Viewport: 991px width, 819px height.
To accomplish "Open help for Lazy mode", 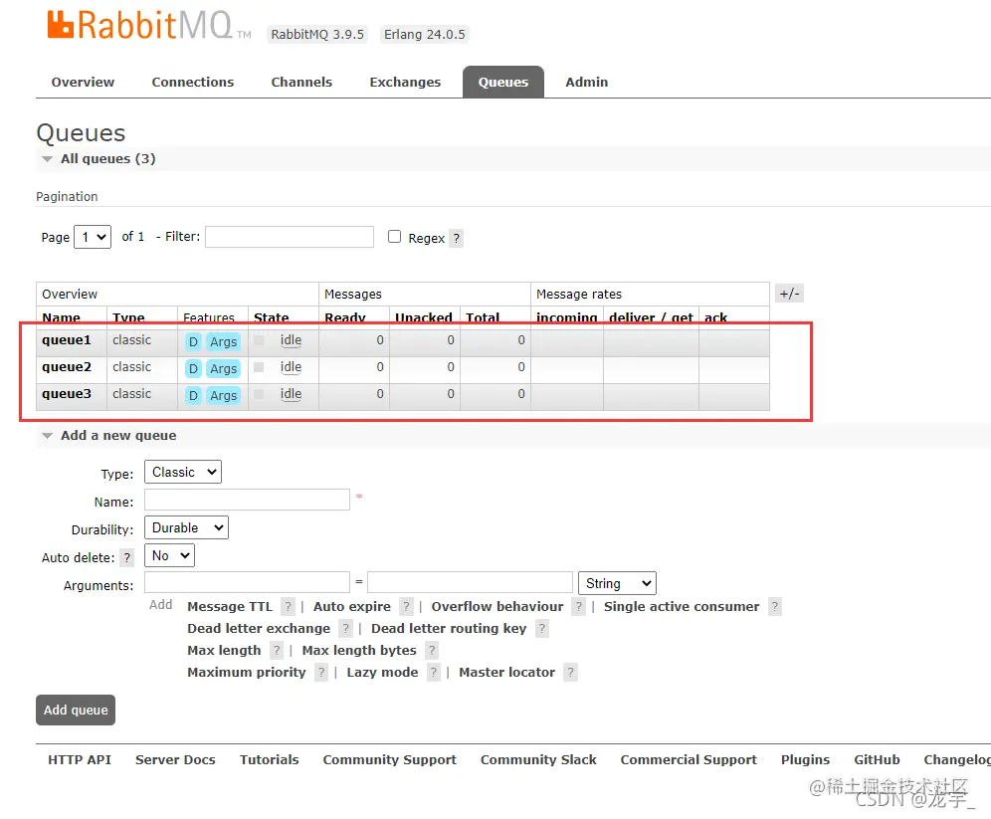I will [433, 673].
